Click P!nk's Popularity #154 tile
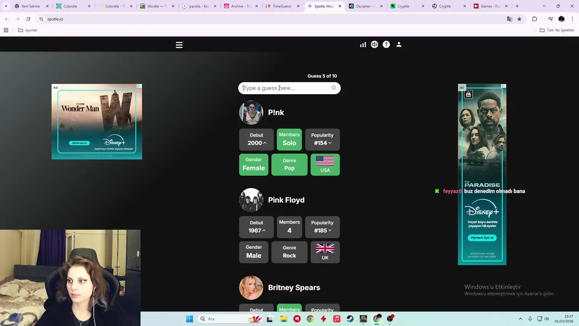The height and width of the screenshot is (326, 579). pos(322,139)
